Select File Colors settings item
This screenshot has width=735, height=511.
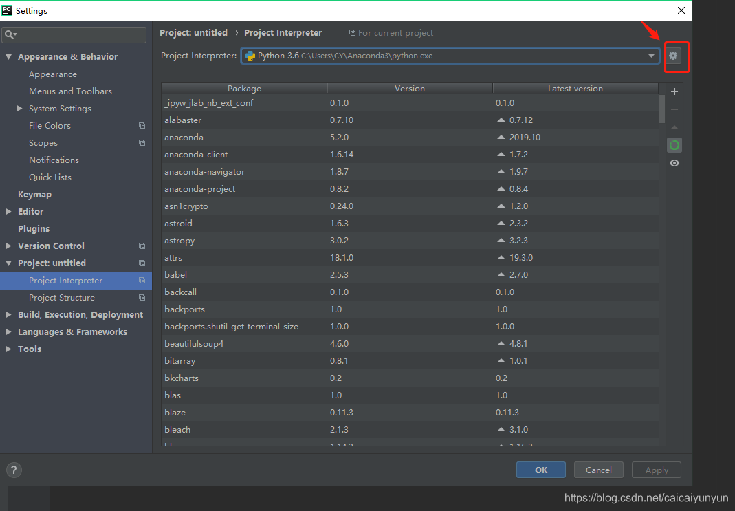click(50, 126)
